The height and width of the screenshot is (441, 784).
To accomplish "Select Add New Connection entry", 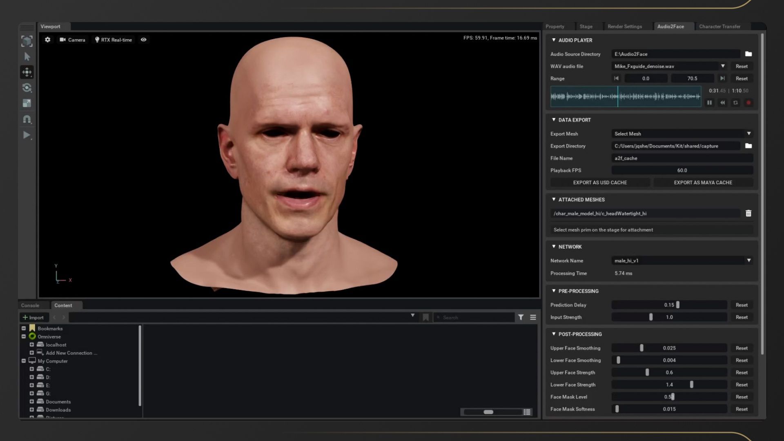I will [71, 353].
